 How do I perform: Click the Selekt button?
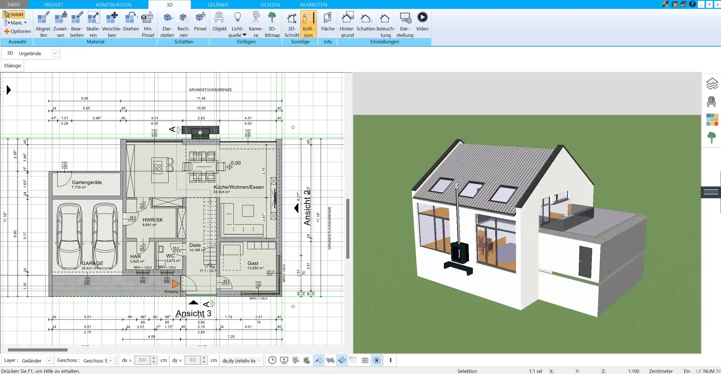[x=14, y=14]
